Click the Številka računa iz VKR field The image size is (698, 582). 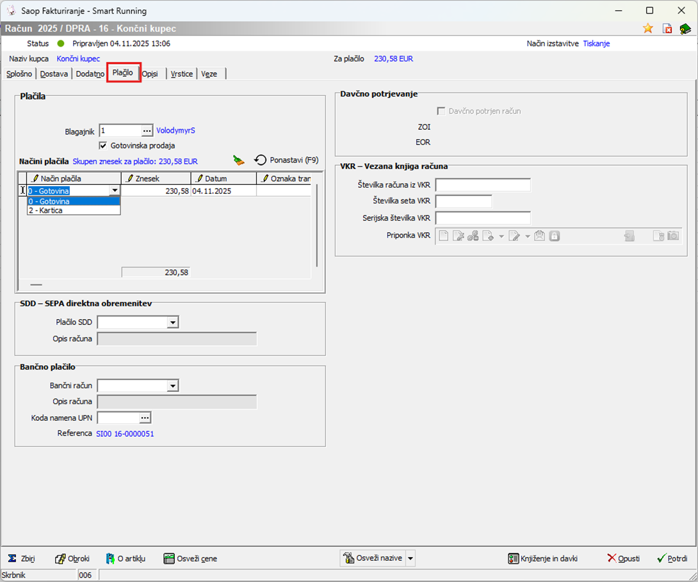[x=483, y=185]
